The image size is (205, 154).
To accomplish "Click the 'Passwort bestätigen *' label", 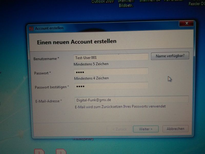I will point(52,87).
